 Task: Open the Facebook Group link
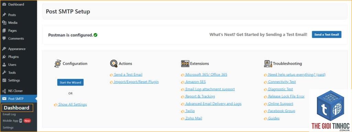[x=282, y=111]
